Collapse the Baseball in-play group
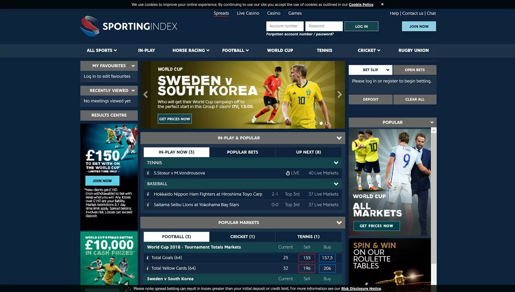The height and width of the screenshot is (292, 515). click(x=336, y=184)
